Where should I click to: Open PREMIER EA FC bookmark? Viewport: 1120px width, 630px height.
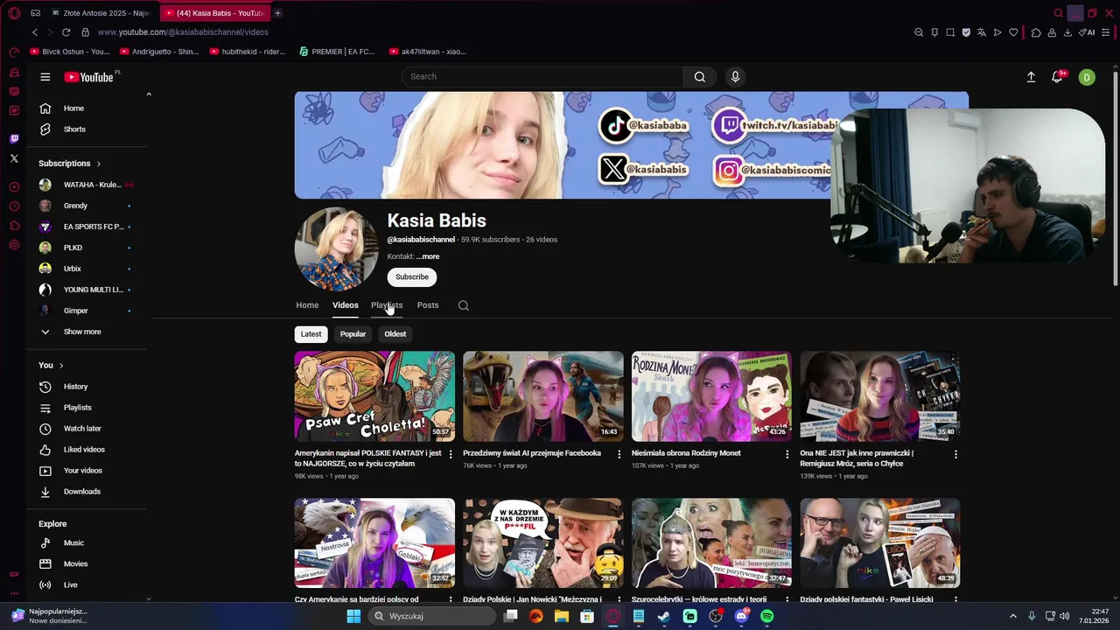(337, 52)
